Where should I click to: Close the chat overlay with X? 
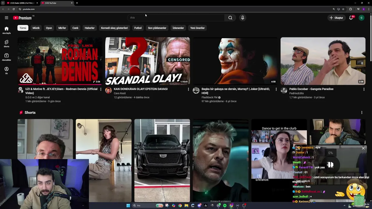(x=363, y=148)
